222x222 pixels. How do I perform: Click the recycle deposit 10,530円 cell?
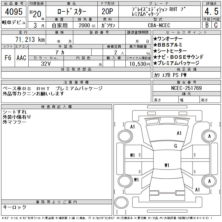pos(138,64)
